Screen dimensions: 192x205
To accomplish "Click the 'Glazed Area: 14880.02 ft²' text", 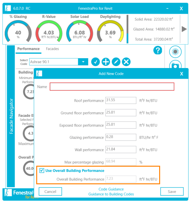I will 154,29.
